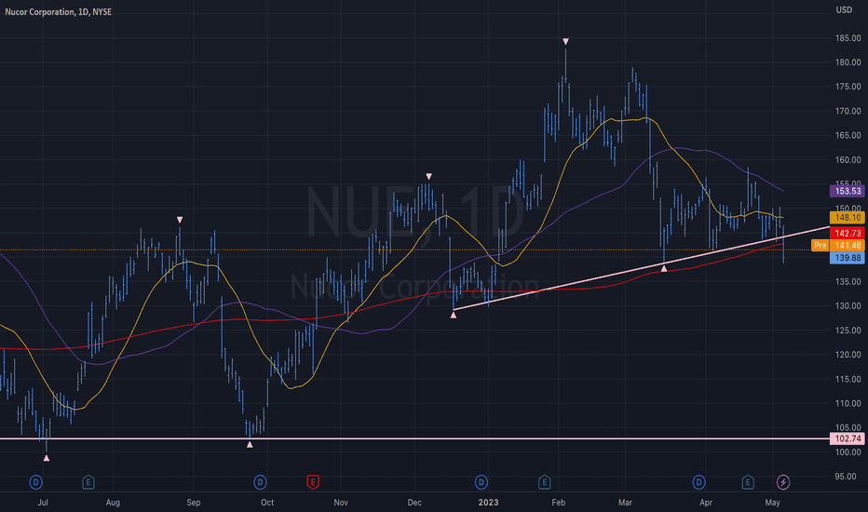This screenshot has height=512, width=868.
Task: Select the pivot-high triangle above the December peak
Action: (x=429, y=177)
